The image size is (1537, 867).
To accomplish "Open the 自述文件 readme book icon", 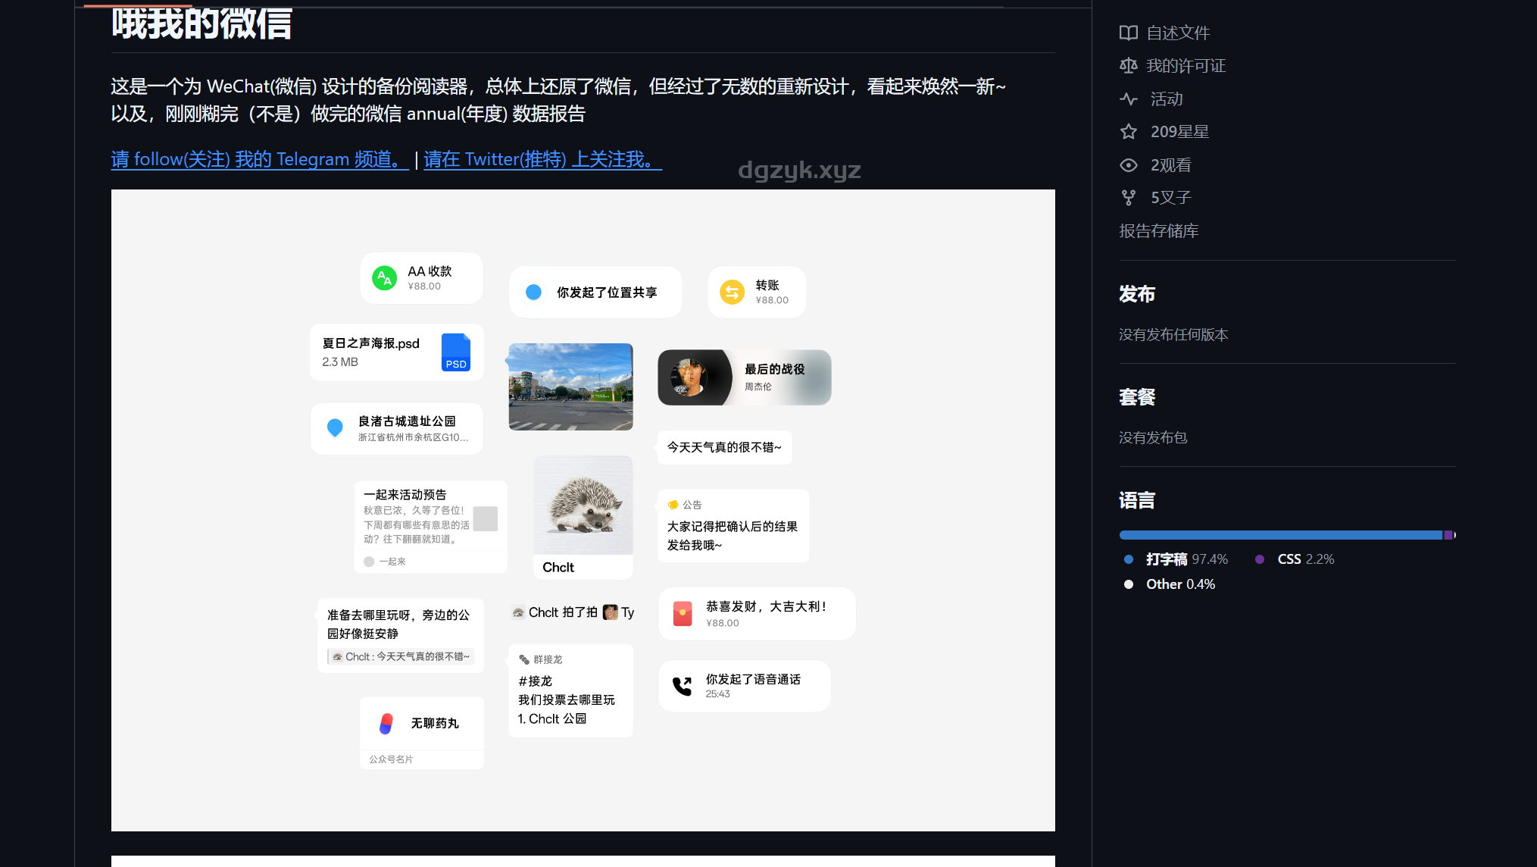I will 1128,33.
